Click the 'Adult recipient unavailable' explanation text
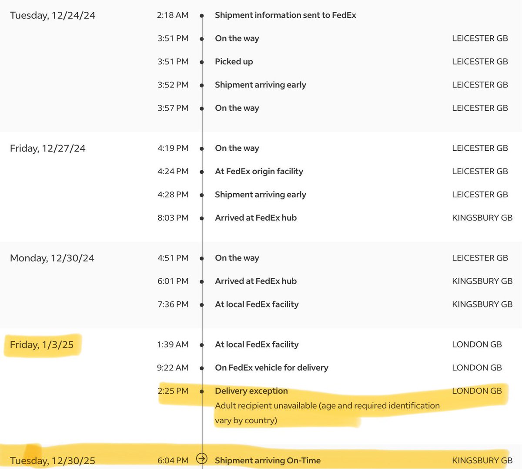 (327, 413)
